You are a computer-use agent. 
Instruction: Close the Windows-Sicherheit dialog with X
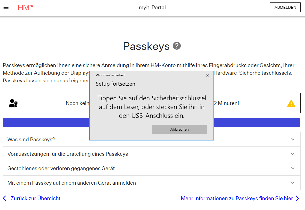coord(207,75)
